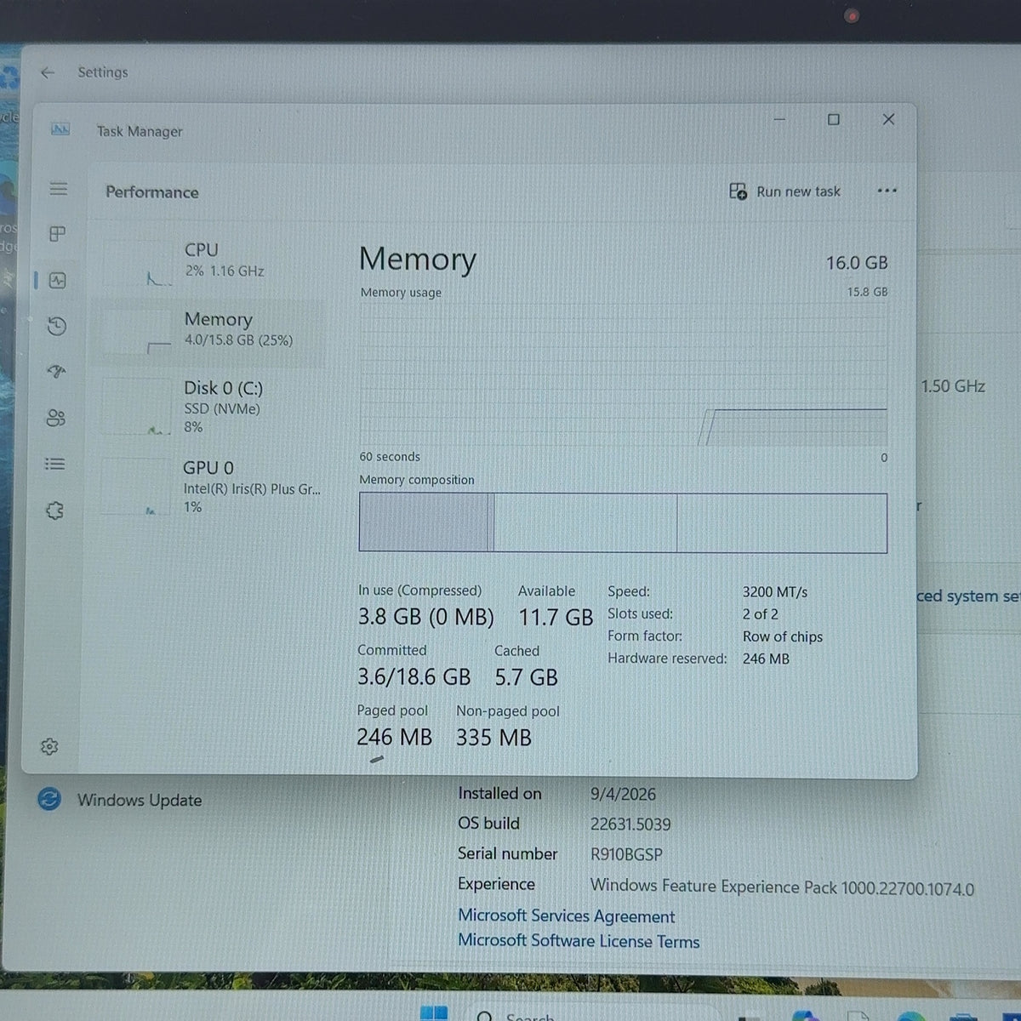1021x1021 pixels.
Task: Open Microsoft Services Agreement link
Action: pyautogui.click(x=566, y=915)
